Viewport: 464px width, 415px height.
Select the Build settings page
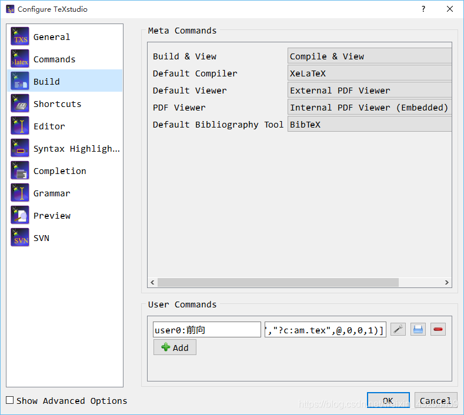[65, 81]
